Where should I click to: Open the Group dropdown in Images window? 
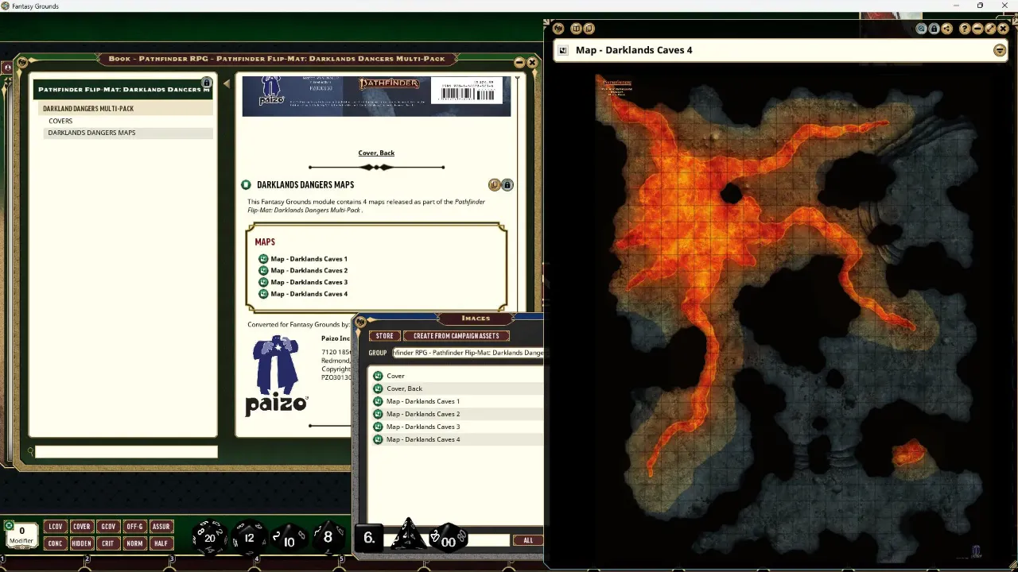coord(468,353)
